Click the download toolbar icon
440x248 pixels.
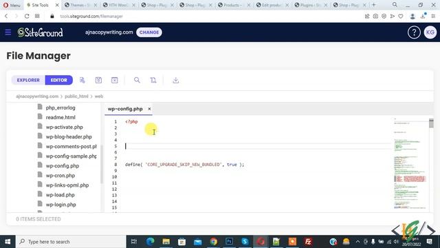[176, 80]
